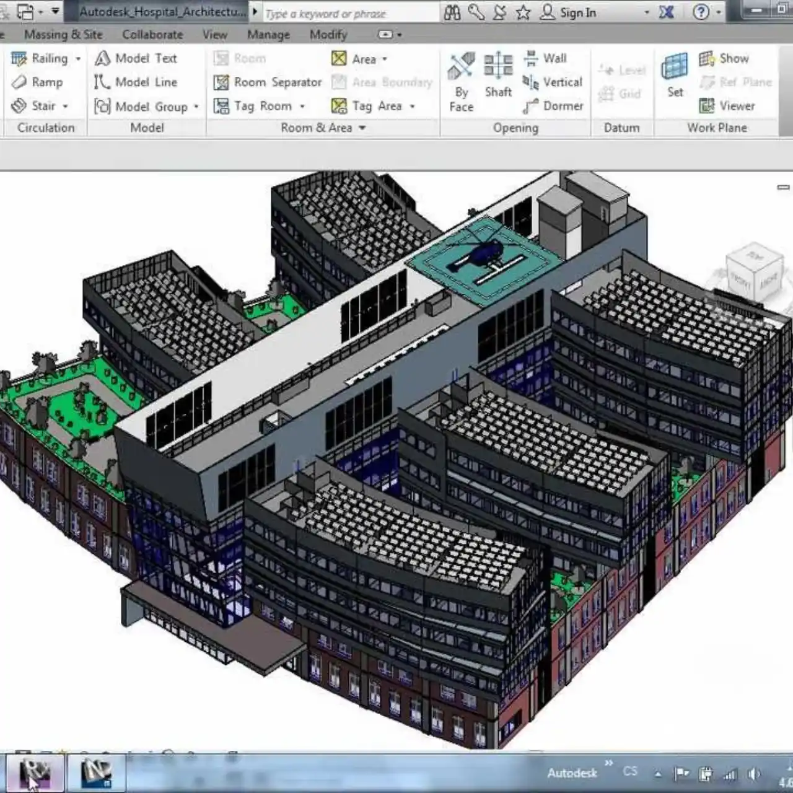This screenshot has height=793, width=793.
Task: Switch to the View tab
Action: 215,35
